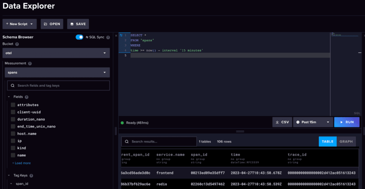The width and height of the screenshot is (365, 189).
Task: Click time cell 2023-04-27T10:43:50.678Z
Action: [x=256, y=173]
